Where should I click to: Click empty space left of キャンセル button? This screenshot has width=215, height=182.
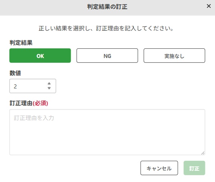point(74,168)
